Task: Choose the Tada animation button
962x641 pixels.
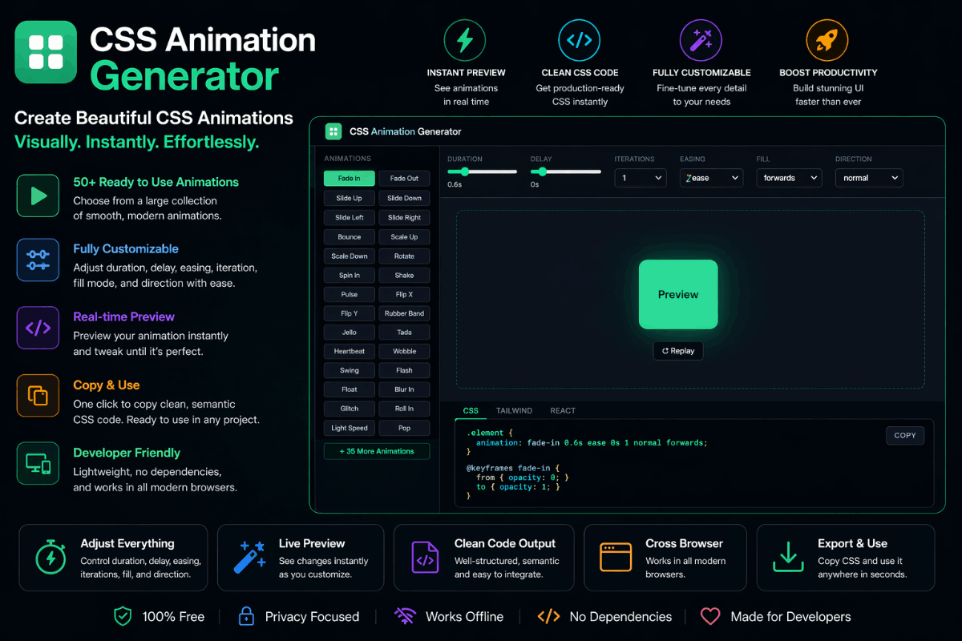Action: tap(404, 332)
